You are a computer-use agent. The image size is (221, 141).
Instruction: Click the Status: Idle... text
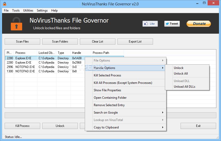[x=13, y=137]
